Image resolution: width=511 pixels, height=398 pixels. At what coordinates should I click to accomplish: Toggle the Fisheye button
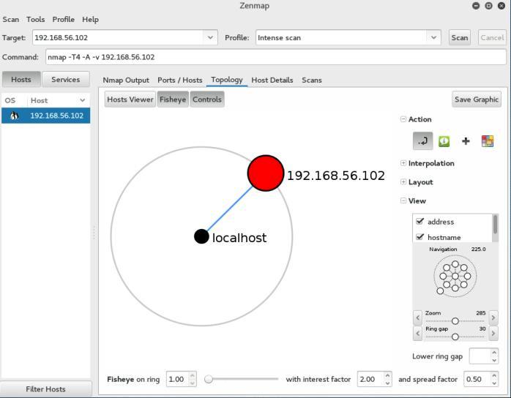pyautogui.click(x=173, y=99)
